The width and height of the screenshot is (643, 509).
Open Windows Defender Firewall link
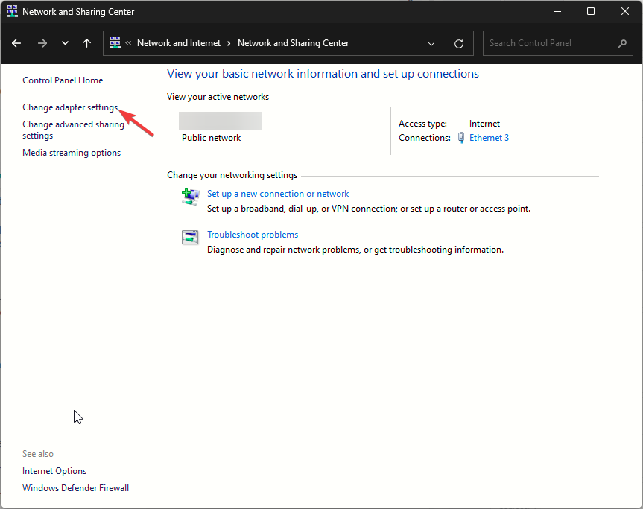[75, 488]
